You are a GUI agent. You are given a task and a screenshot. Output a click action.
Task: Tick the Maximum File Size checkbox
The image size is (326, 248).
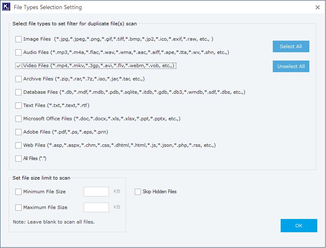coord(18,207)
